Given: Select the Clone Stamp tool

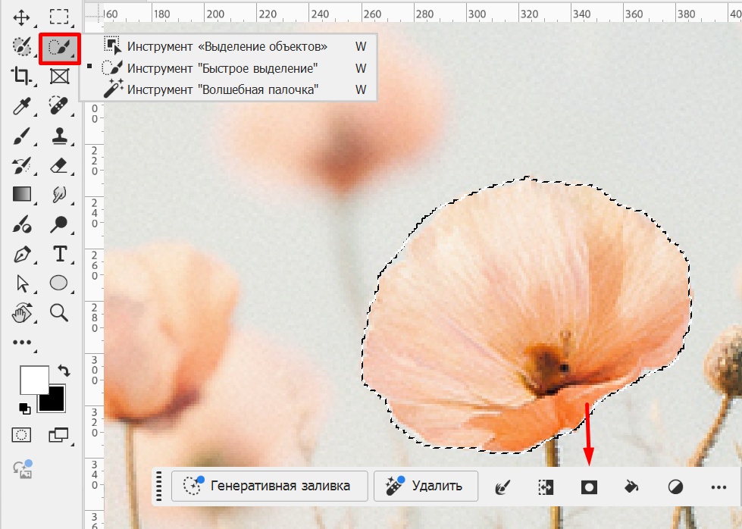Looking at the screenshot, I should pyautogui.click(x=58, y=136).
